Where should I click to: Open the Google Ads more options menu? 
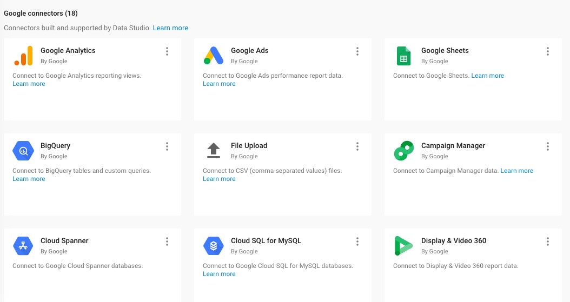click(x=357, y=51)
